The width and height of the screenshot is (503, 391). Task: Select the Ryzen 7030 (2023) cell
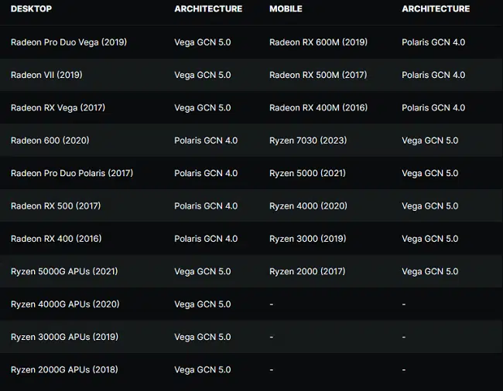[308, 141]
